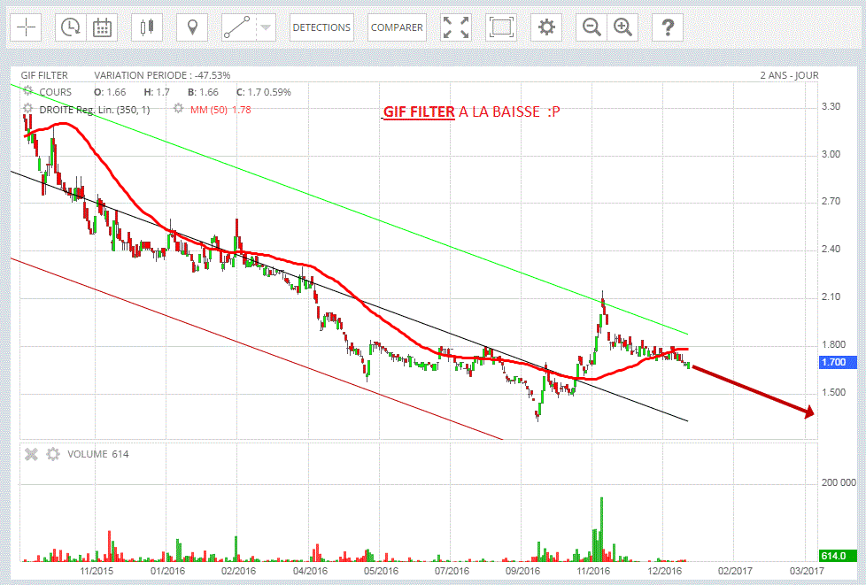Open the time period clock selector
Viewport: 866px width, 585px height.
(71, 27)
